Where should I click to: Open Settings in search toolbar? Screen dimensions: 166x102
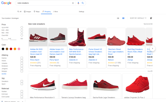pos(81,11)
